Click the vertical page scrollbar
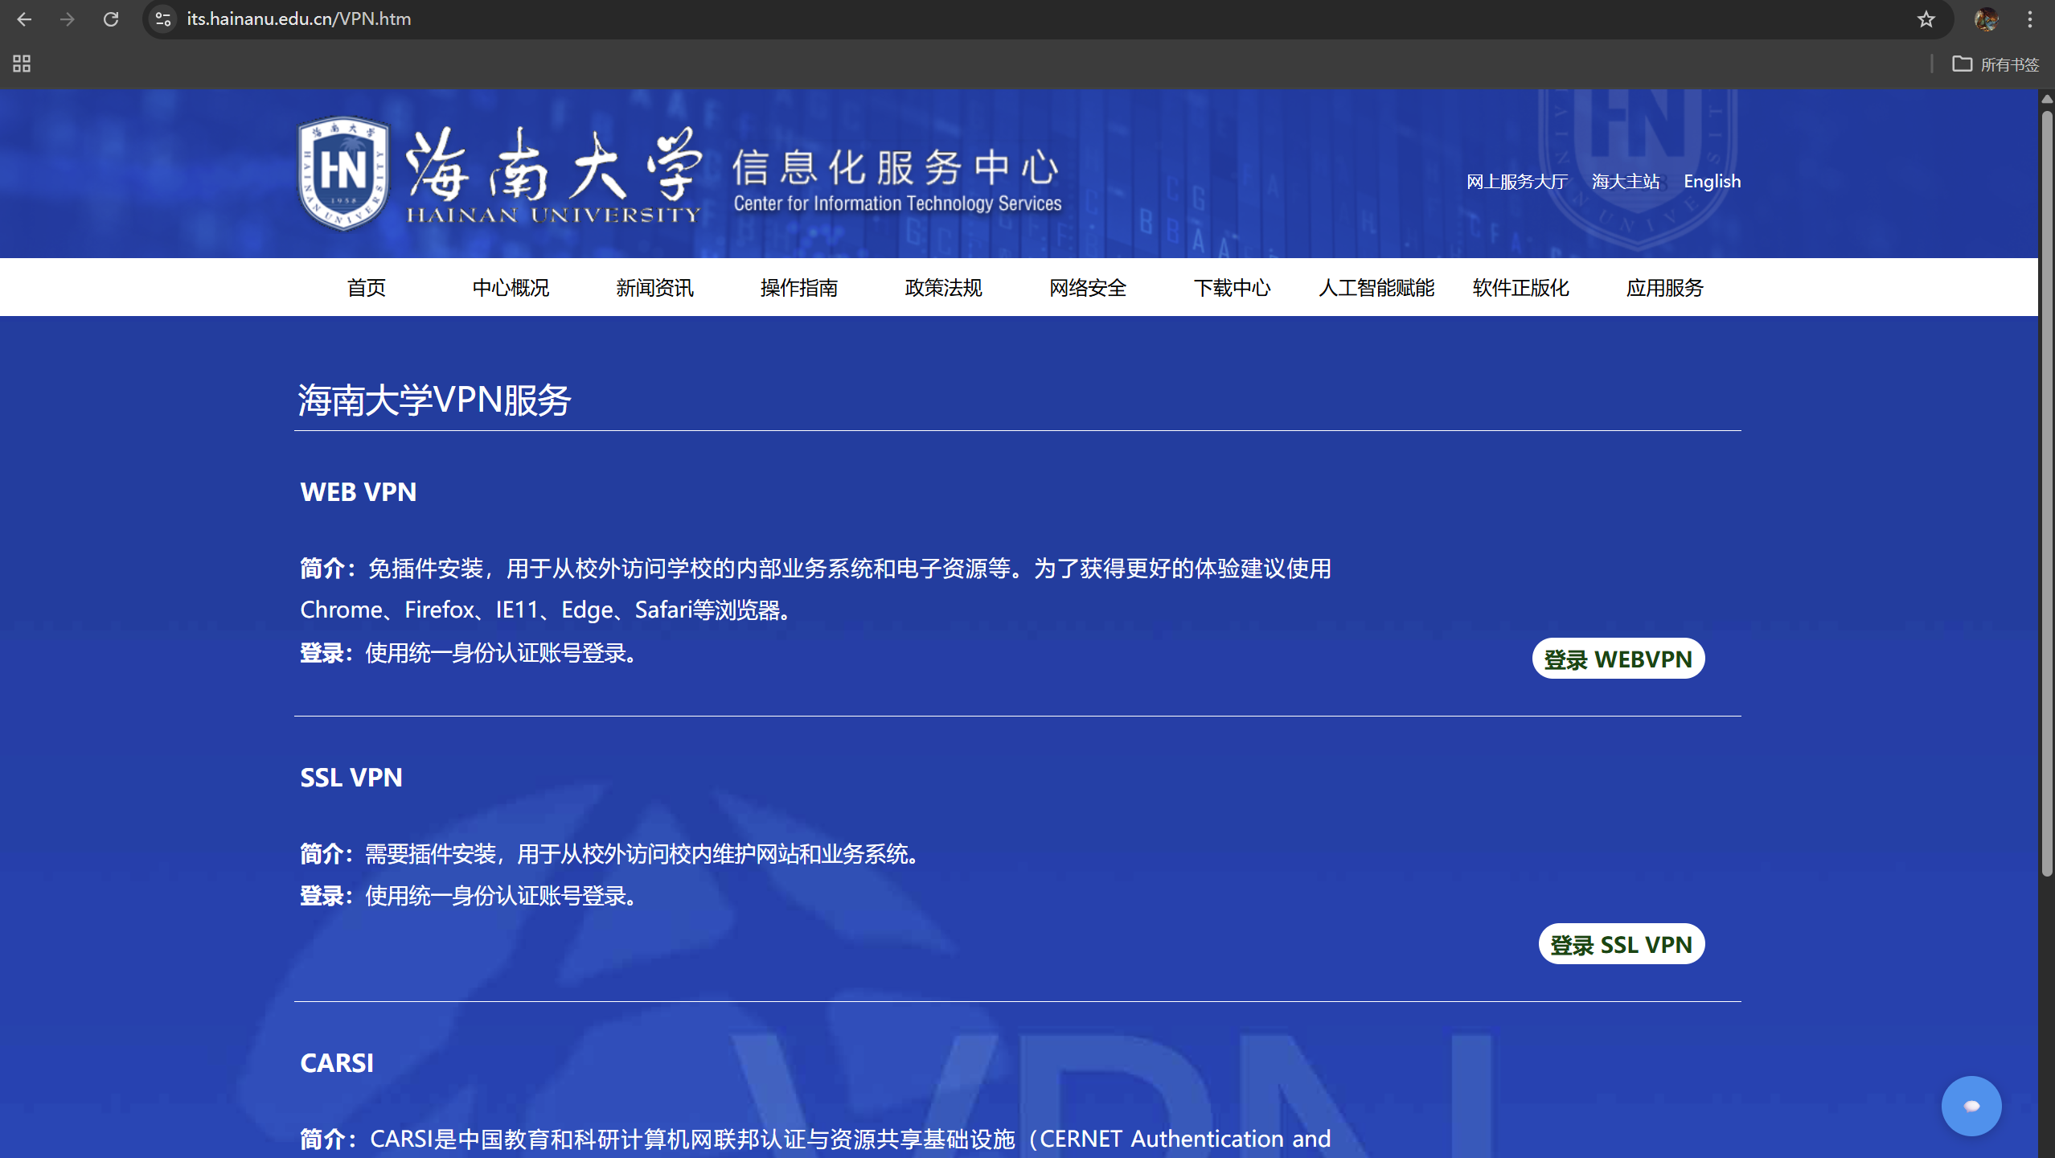The image size is (2055, 1158). pyautogui.click(x=2046, y=494)
